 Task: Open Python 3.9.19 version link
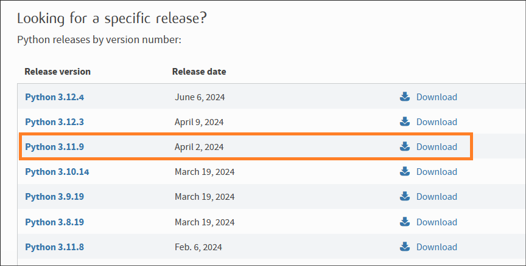coord(54,197)
